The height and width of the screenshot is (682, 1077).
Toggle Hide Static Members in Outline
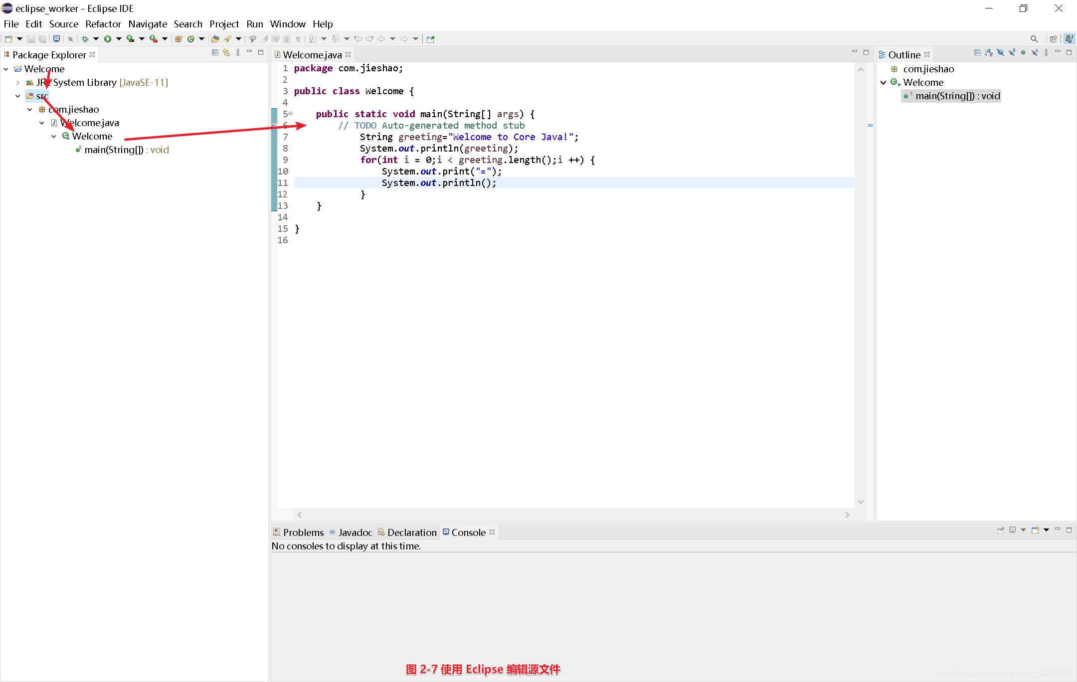tap(1012, 52)
